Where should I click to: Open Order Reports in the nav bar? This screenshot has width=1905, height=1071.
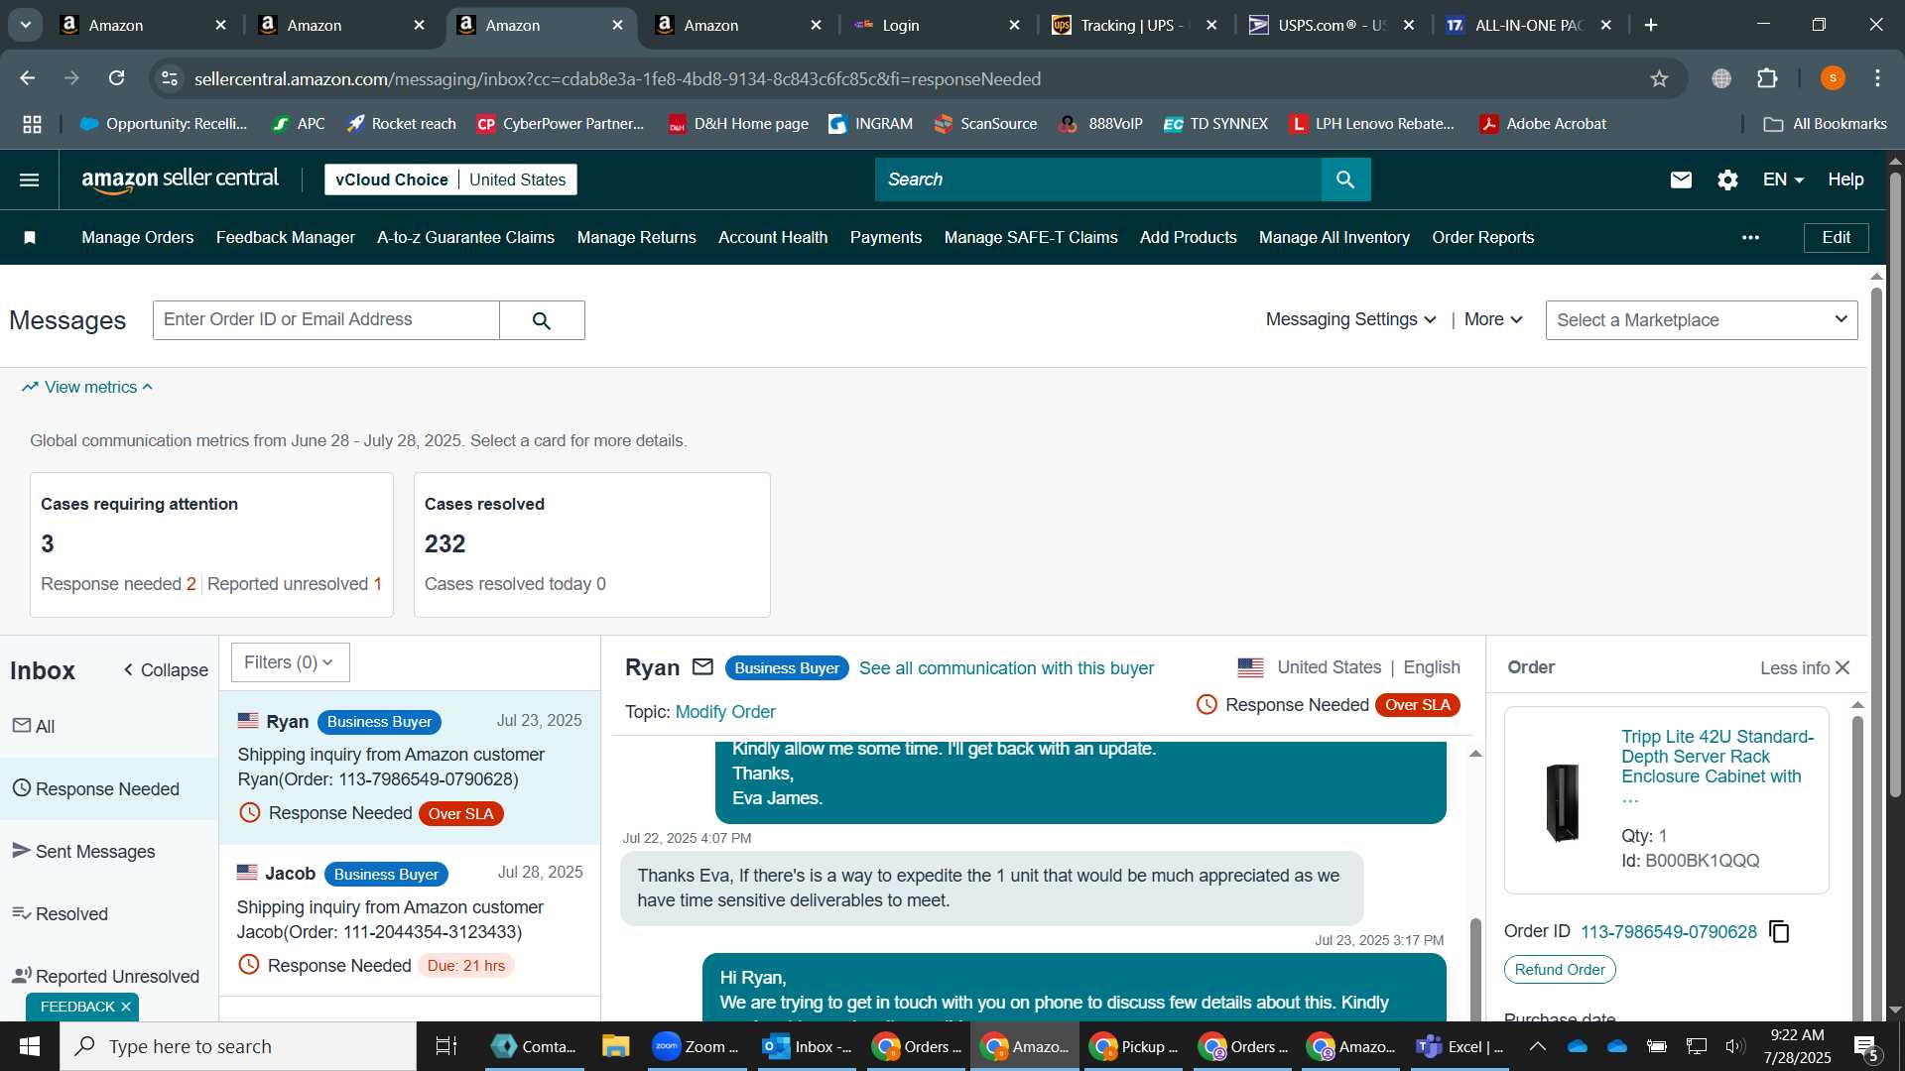pyautogui.click(x=1483, y=237)
